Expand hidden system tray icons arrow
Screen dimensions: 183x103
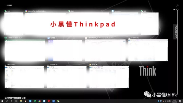click(156, 101)
